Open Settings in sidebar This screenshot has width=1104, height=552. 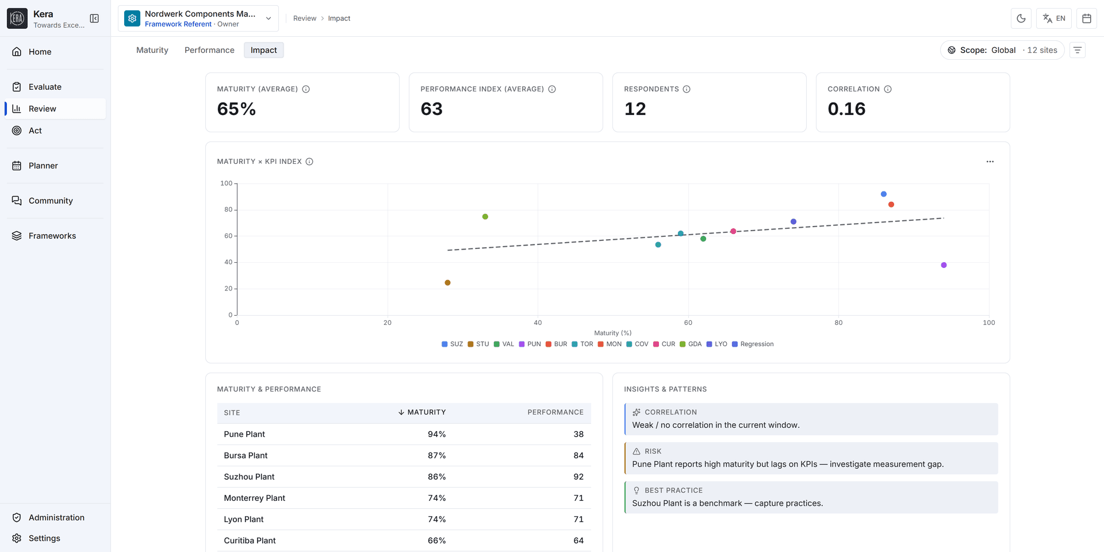coord(55,538)
